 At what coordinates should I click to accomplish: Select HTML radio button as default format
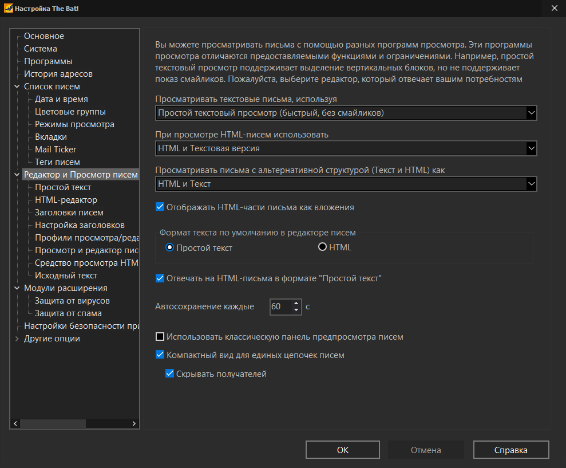323,247
